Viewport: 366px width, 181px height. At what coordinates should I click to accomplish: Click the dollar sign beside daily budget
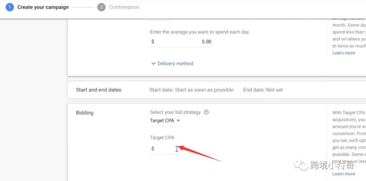152,42
